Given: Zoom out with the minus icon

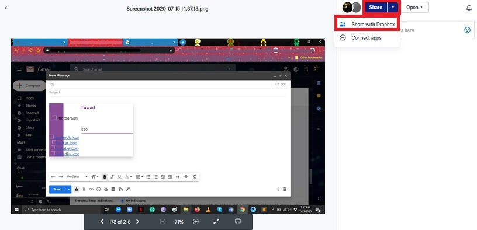Looking at the screenshot, I should tap(163, 222).
